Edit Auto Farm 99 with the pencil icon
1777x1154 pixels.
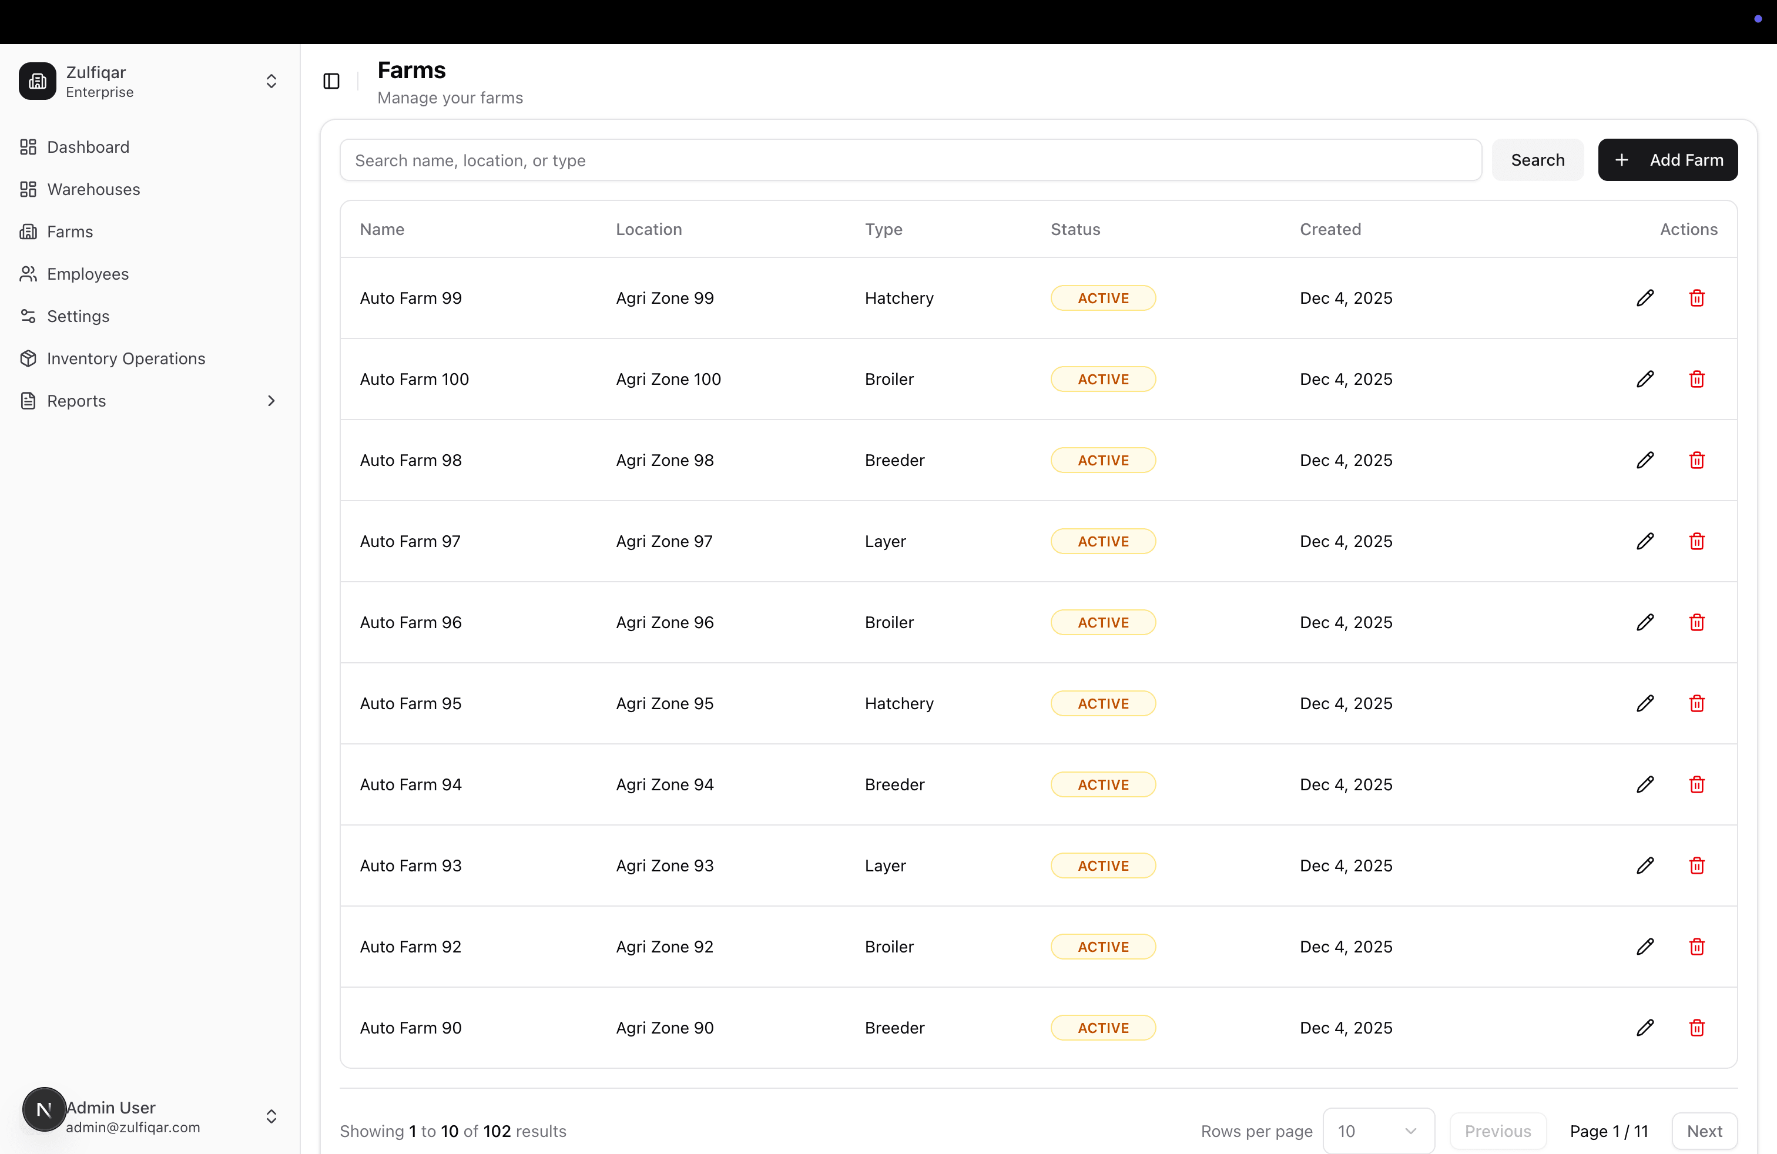pos(1645,297)
